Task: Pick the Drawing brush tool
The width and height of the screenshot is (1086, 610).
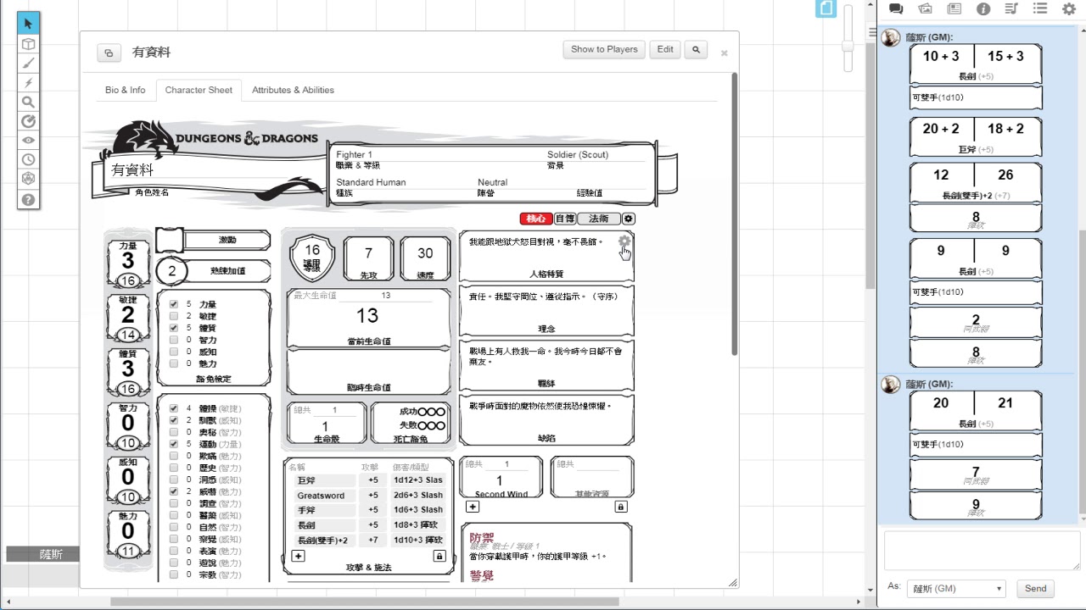Action: pos(28,64)
